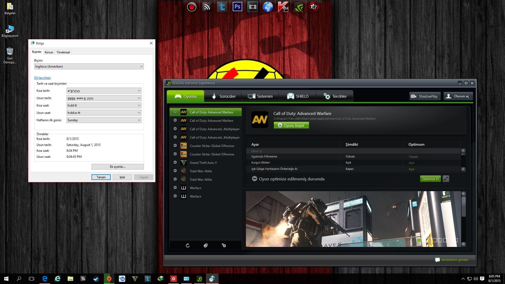
Task: Click the blue T icon in top dock
Action: click(x=222, y=7)
